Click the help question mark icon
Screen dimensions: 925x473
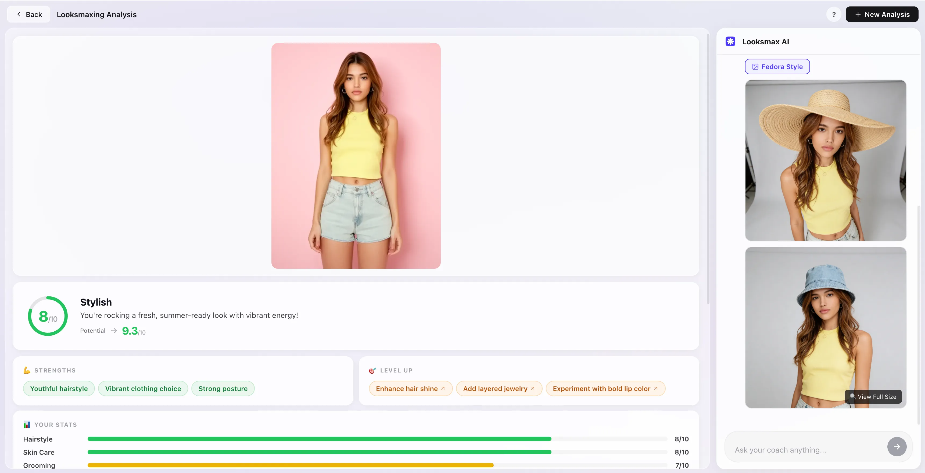834,14
